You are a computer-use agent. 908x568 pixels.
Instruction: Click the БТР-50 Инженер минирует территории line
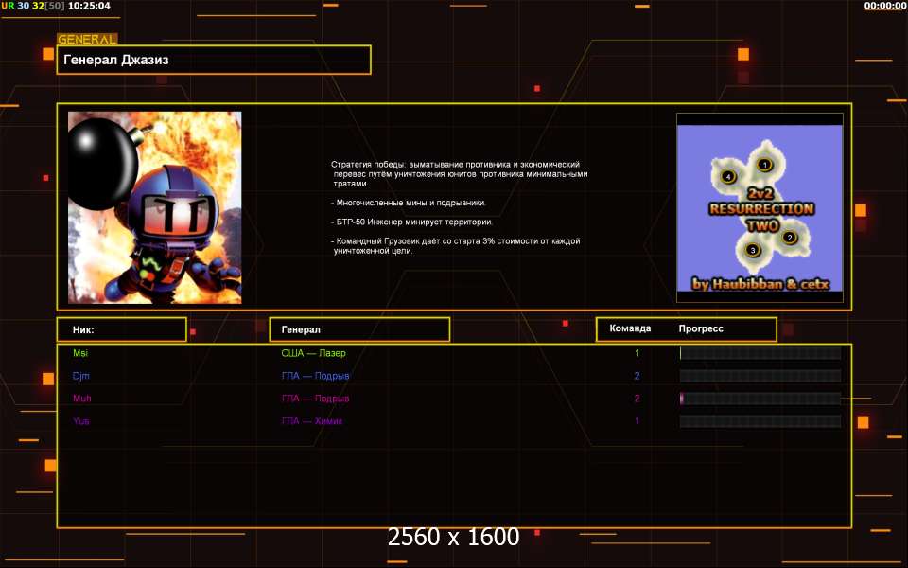[411, 222]
